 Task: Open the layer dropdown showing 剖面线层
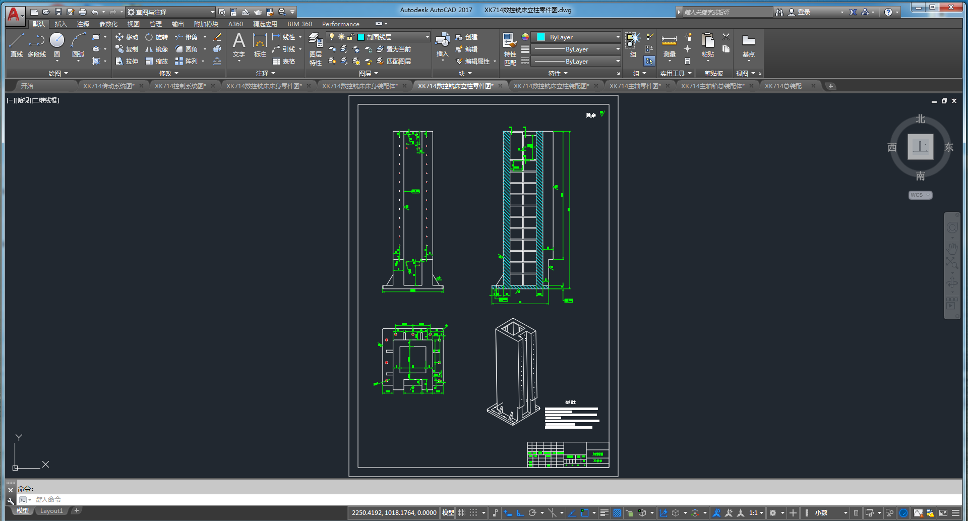(378, 37)
